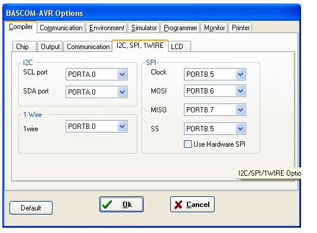The height and width of the screenshot is (233, 317).
Task: Click the SDA port label
Action: coord(36,91)
